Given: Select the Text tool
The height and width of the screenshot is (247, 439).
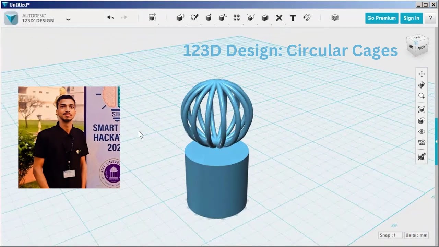Looking at the screenshot, I should click(x=293, y=18).
